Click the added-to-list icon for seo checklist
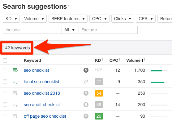The image size is (172, 122). 15,70
